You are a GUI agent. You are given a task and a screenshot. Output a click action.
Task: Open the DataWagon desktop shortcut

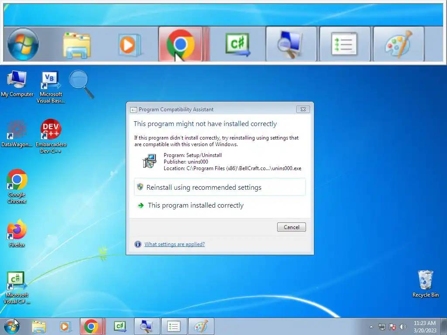17,133
